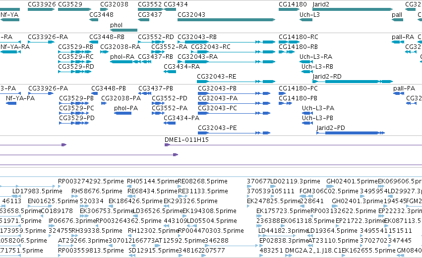Click transcript CG32043-RC
The height and width of the screenshot is (258, 422).
click(211, 46)
